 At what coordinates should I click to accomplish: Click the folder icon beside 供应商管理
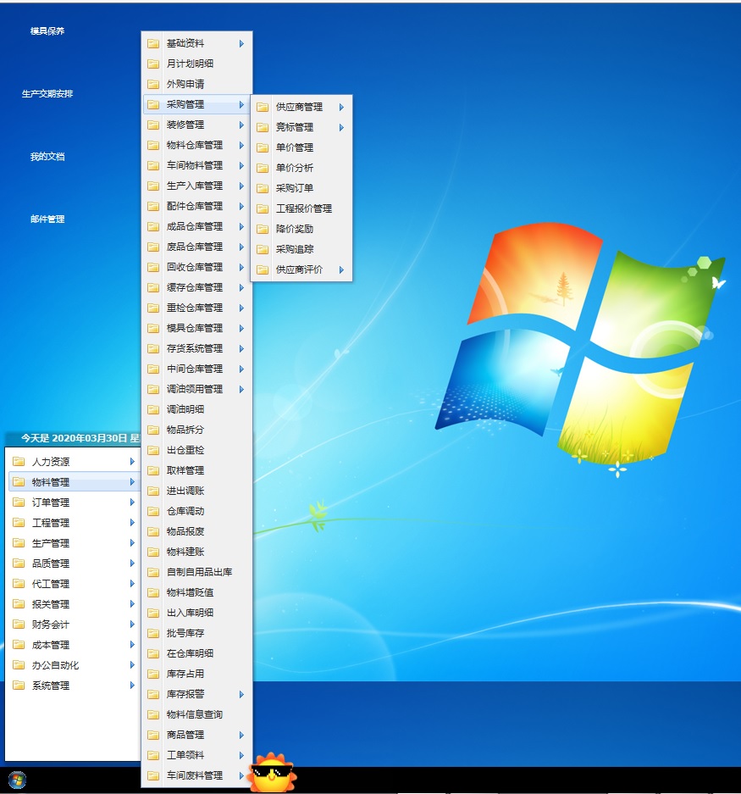tap(263, 107)
